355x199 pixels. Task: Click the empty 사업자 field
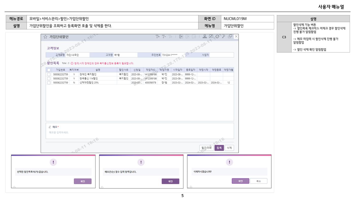(x=221, y=55)
